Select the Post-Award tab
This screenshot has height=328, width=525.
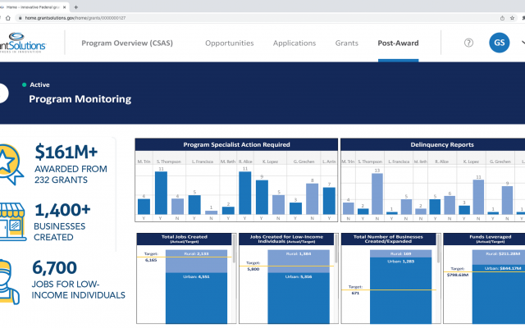click(x=398, y=43)
